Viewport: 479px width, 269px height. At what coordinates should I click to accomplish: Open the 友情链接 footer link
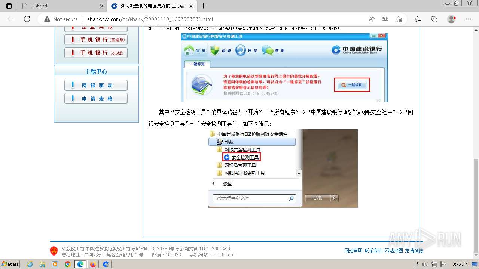pyautogui.click(x=414, y=251)
